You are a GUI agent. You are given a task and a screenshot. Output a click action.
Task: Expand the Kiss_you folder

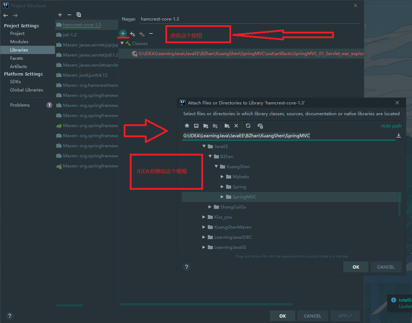coord(203,217)
